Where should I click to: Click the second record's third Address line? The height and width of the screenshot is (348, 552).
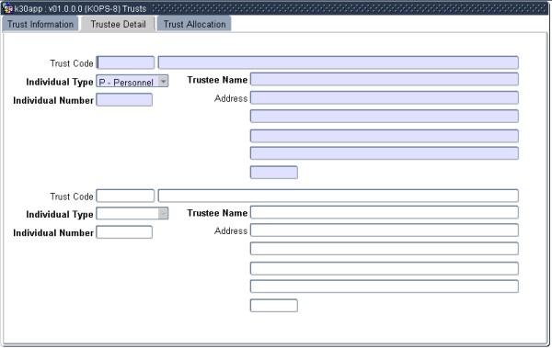[385, 268]
